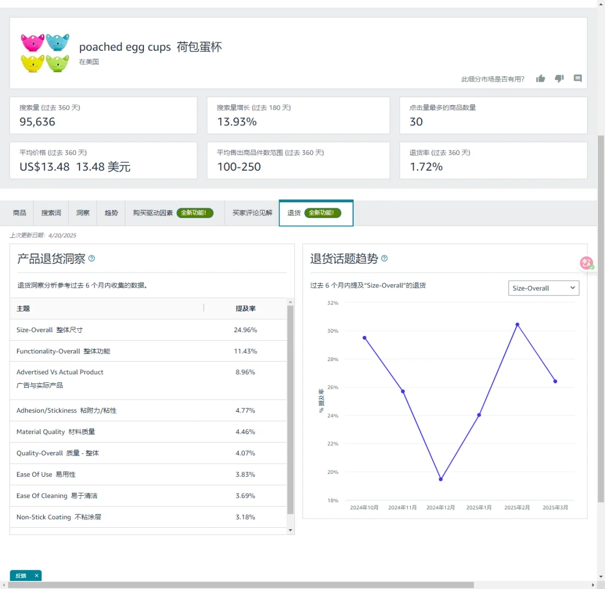605x589 pixels.
Task: Open the Size-Overall topic dropdown
Action: coord(543,288)
